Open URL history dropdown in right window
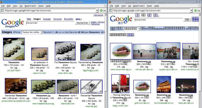The image size is (202, 108). [191, 11]
